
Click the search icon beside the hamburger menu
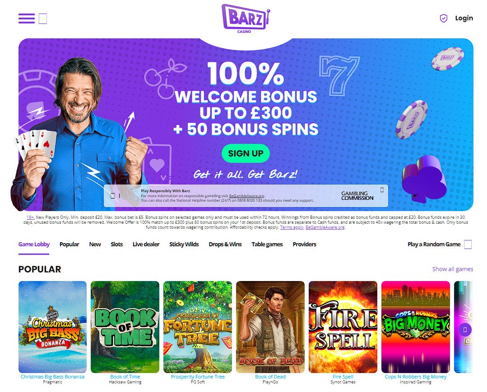43,18
